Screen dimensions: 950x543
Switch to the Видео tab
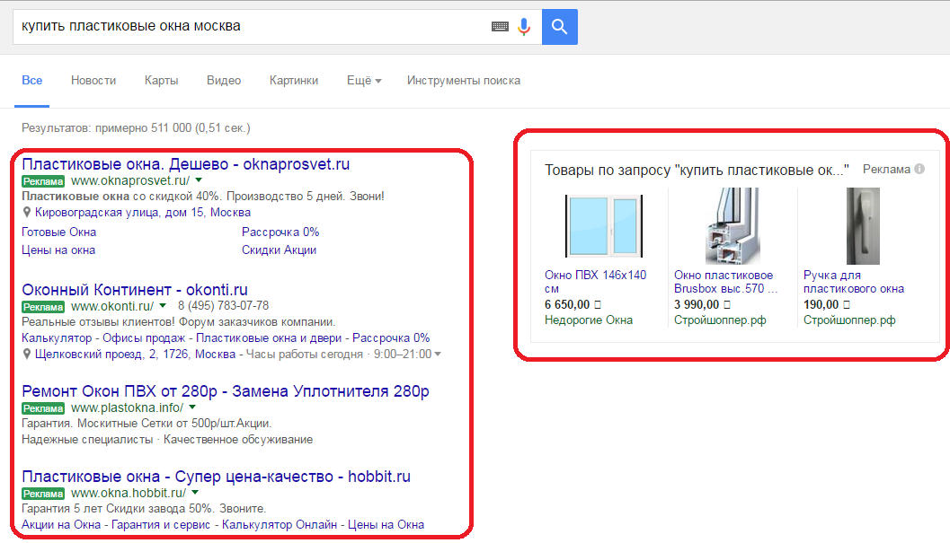click(224, 81)
